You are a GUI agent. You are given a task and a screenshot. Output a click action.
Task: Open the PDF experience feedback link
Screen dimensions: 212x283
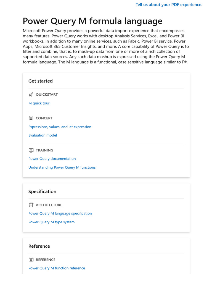tap(169, 5)
